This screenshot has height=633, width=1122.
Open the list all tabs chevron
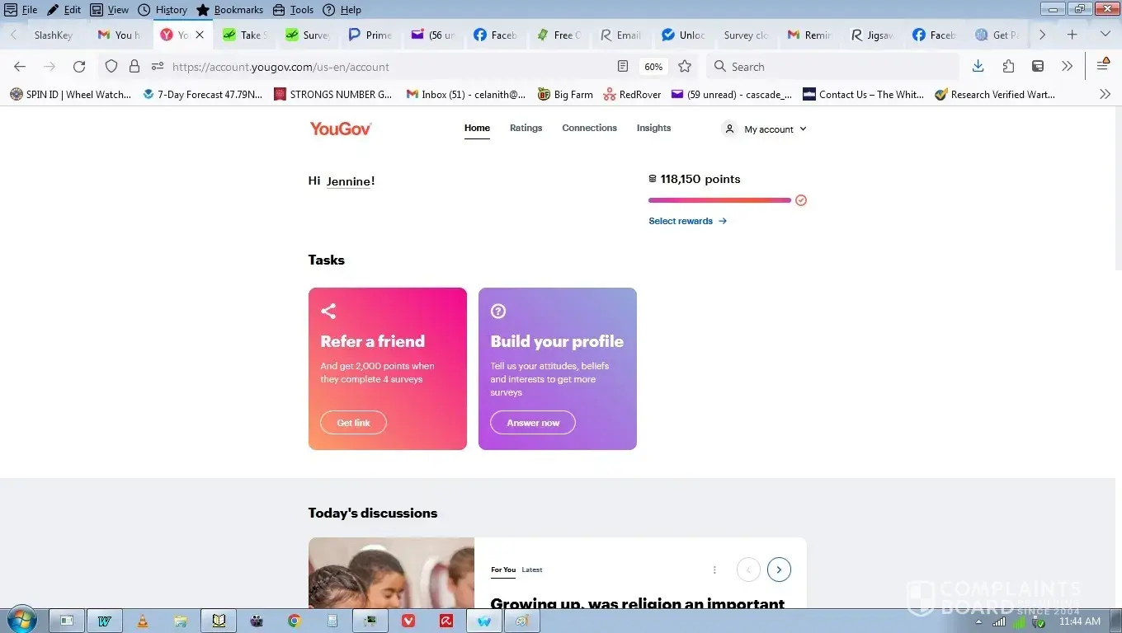click(1105, 35)
